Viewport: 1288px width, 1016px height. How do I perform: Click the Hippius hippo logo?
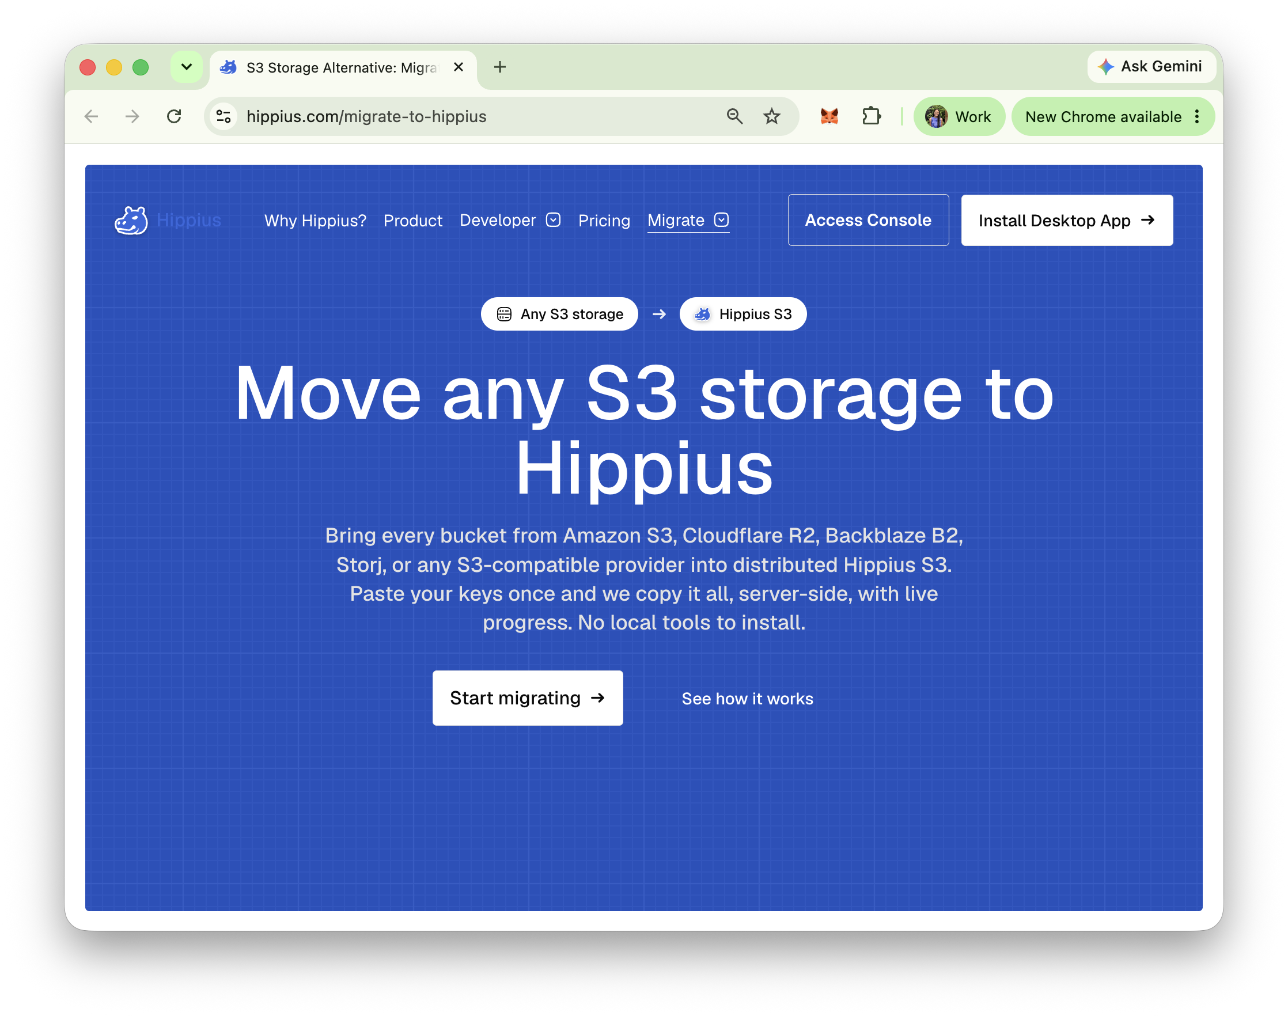coord(131,221)
